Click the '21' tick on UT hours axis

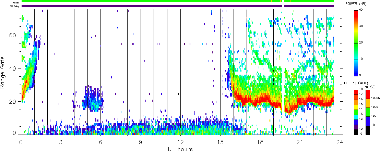[x=300, y=142]
